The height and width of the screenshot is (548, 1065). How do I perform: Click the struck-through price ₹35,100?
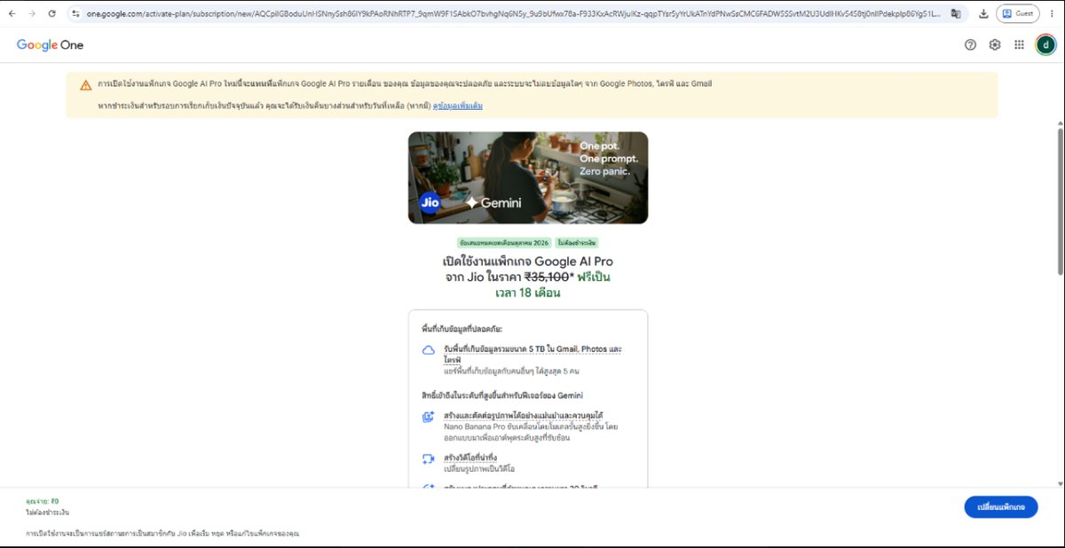[546, 277]
